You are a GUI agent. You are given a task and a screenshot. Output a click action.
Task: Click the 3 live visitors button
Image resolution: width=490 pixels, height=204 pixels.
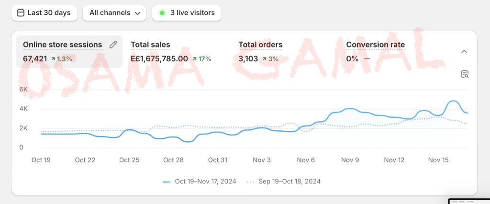pos(187,13)
